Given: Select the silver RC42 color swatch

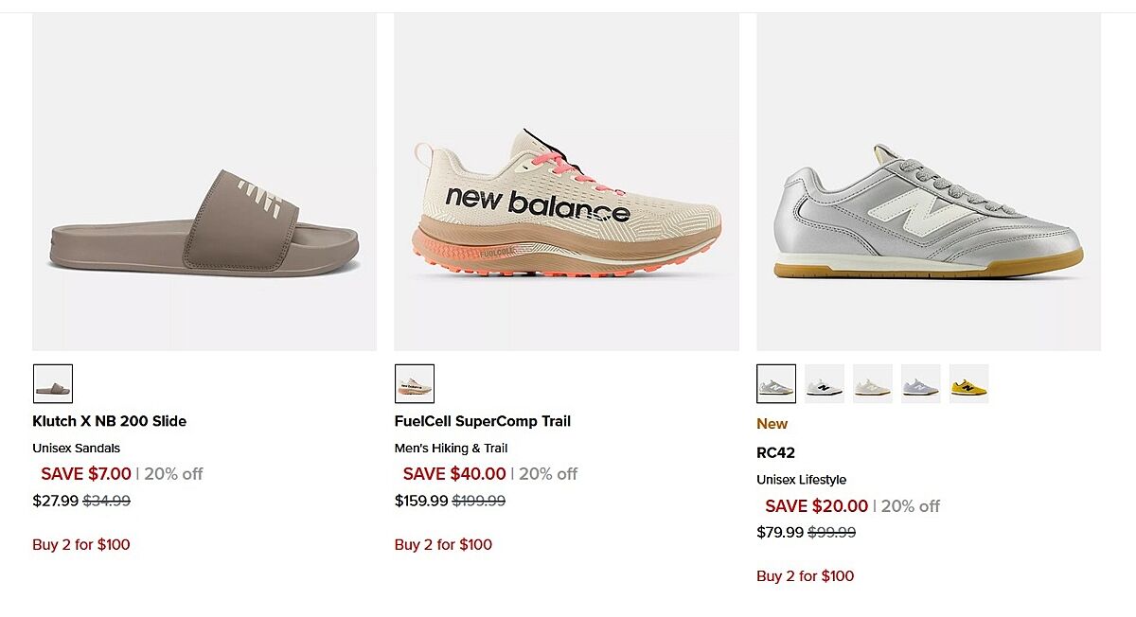Looking at the screenshot, I should [776, 384].
